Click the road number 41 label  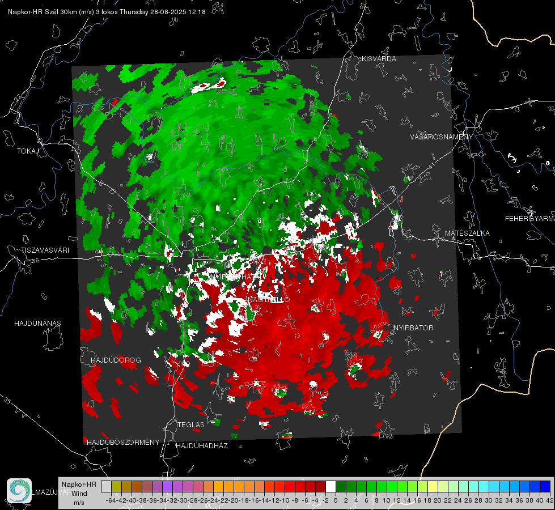click(431, 165)
